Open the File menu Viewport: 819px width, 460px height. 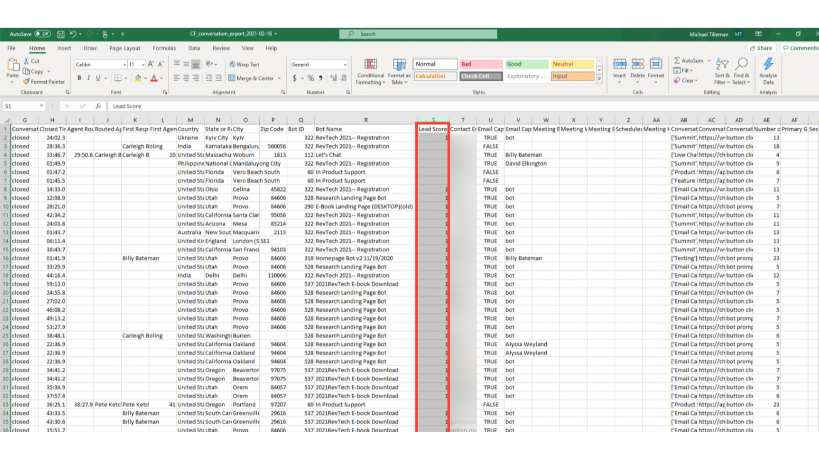[x=11, y=48]
